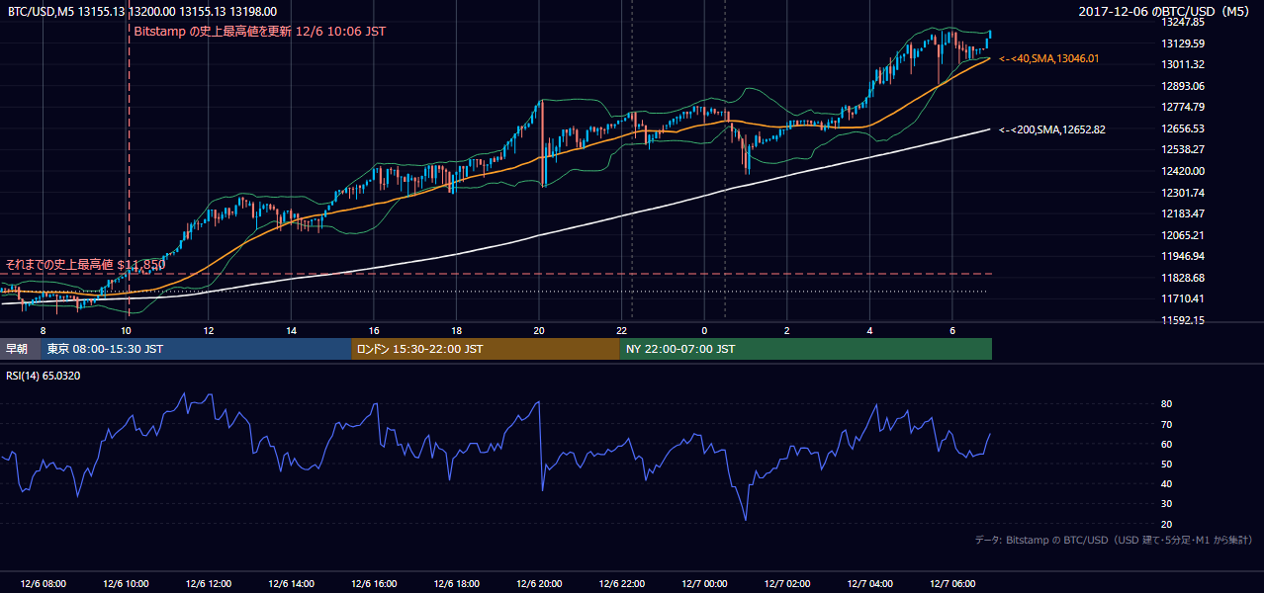Click the 12/6 16:00 time label
This screenshot has width=1264, height=593.
(373, 584)
